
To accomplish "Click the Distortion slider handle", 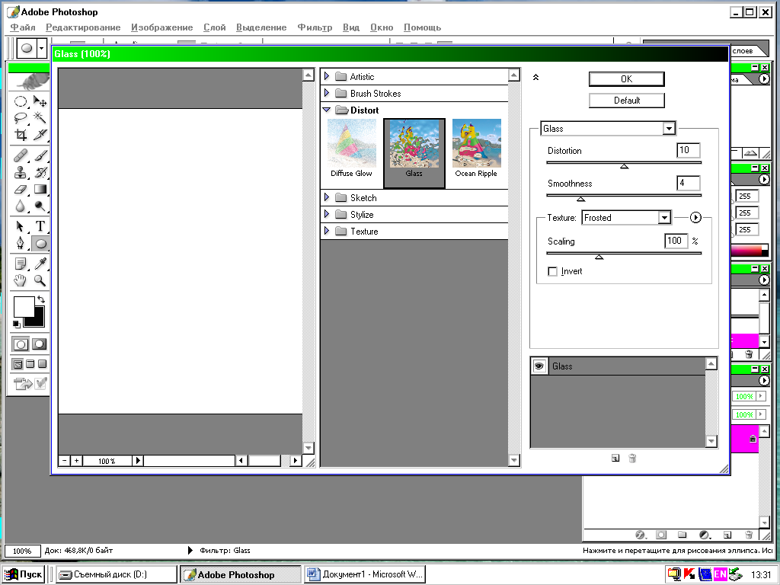I will coord(625,167).
